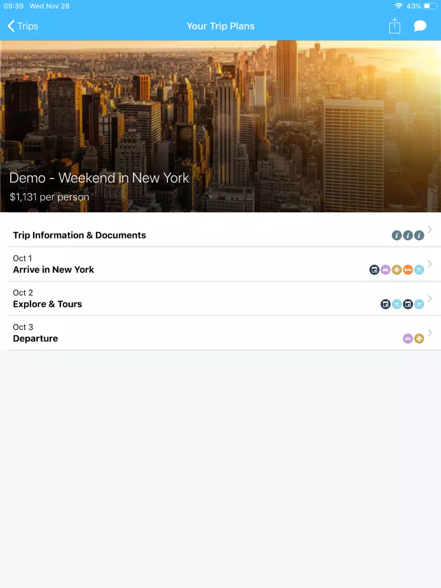Screen dimensions: 441x588
Task: Tap the dark calendar icon on Oct 1 row
Action: (x=374, y=270)
